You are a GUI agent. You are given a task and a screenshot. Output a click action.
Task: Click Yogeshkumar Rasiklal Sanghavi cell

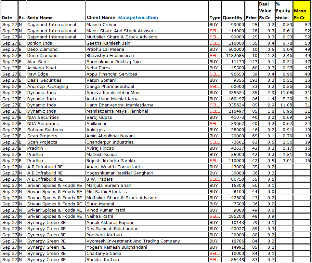point(147,173)
